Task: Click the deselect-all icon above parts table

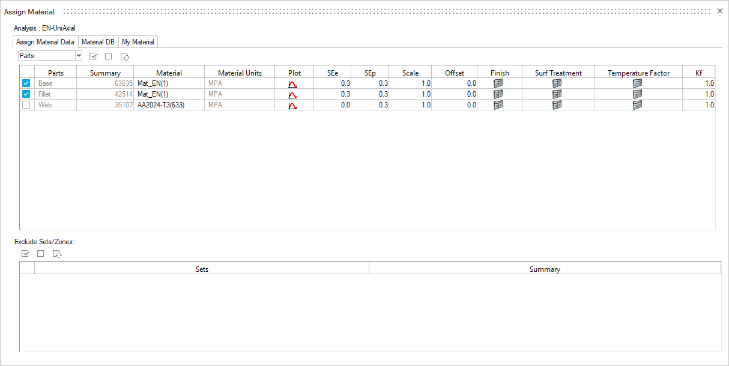Action: click(x=109, y=56)
